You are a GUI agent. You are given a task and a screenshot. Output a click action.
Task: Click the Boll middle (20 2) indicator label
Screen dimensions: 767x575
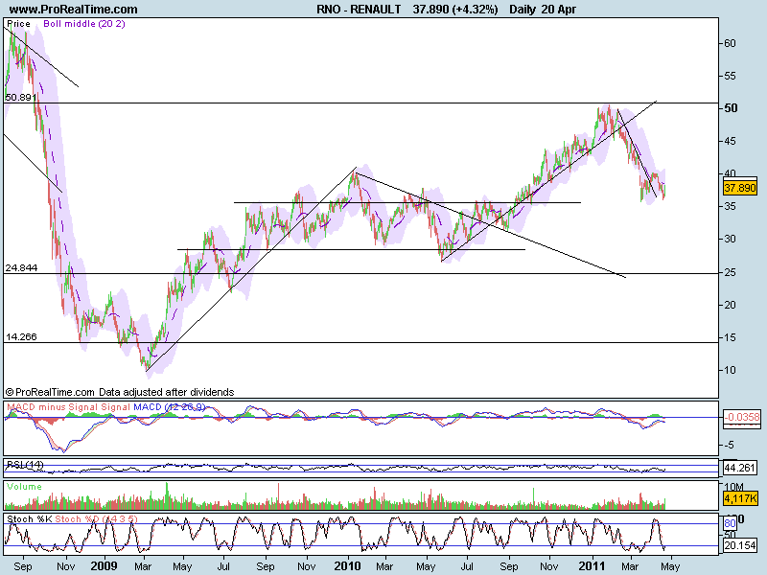tap(84, 23)
